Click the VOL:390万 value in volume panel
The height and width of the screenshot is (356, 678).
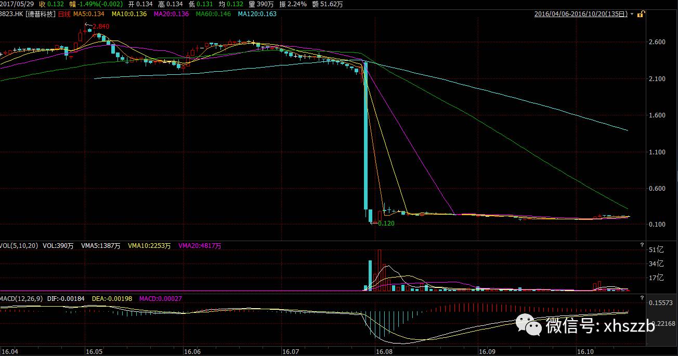point(58,246)
